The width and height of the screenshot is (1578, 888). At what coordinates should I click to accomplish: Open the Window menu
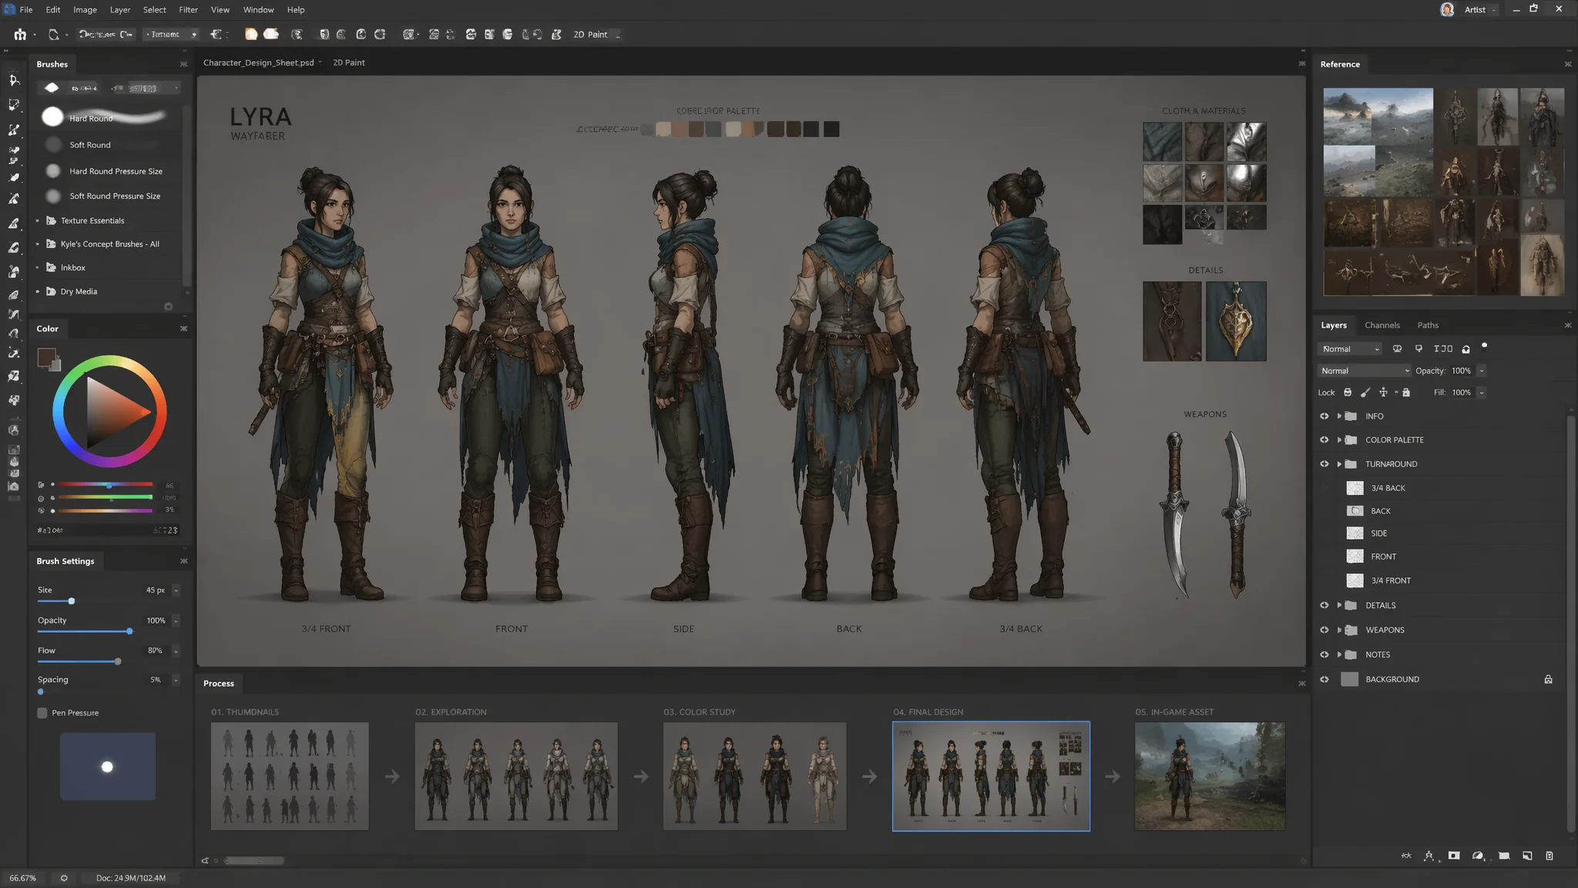[x=258, y=10]
